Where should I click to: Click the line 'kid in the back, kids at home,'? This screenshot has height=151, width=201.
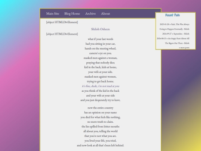(x=100, y=67)
